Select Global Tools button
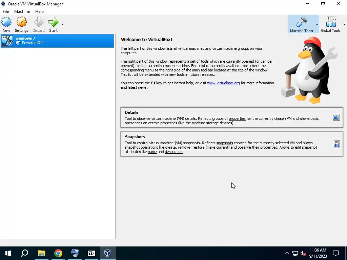The image size is (347, 260). pos(331,24)
